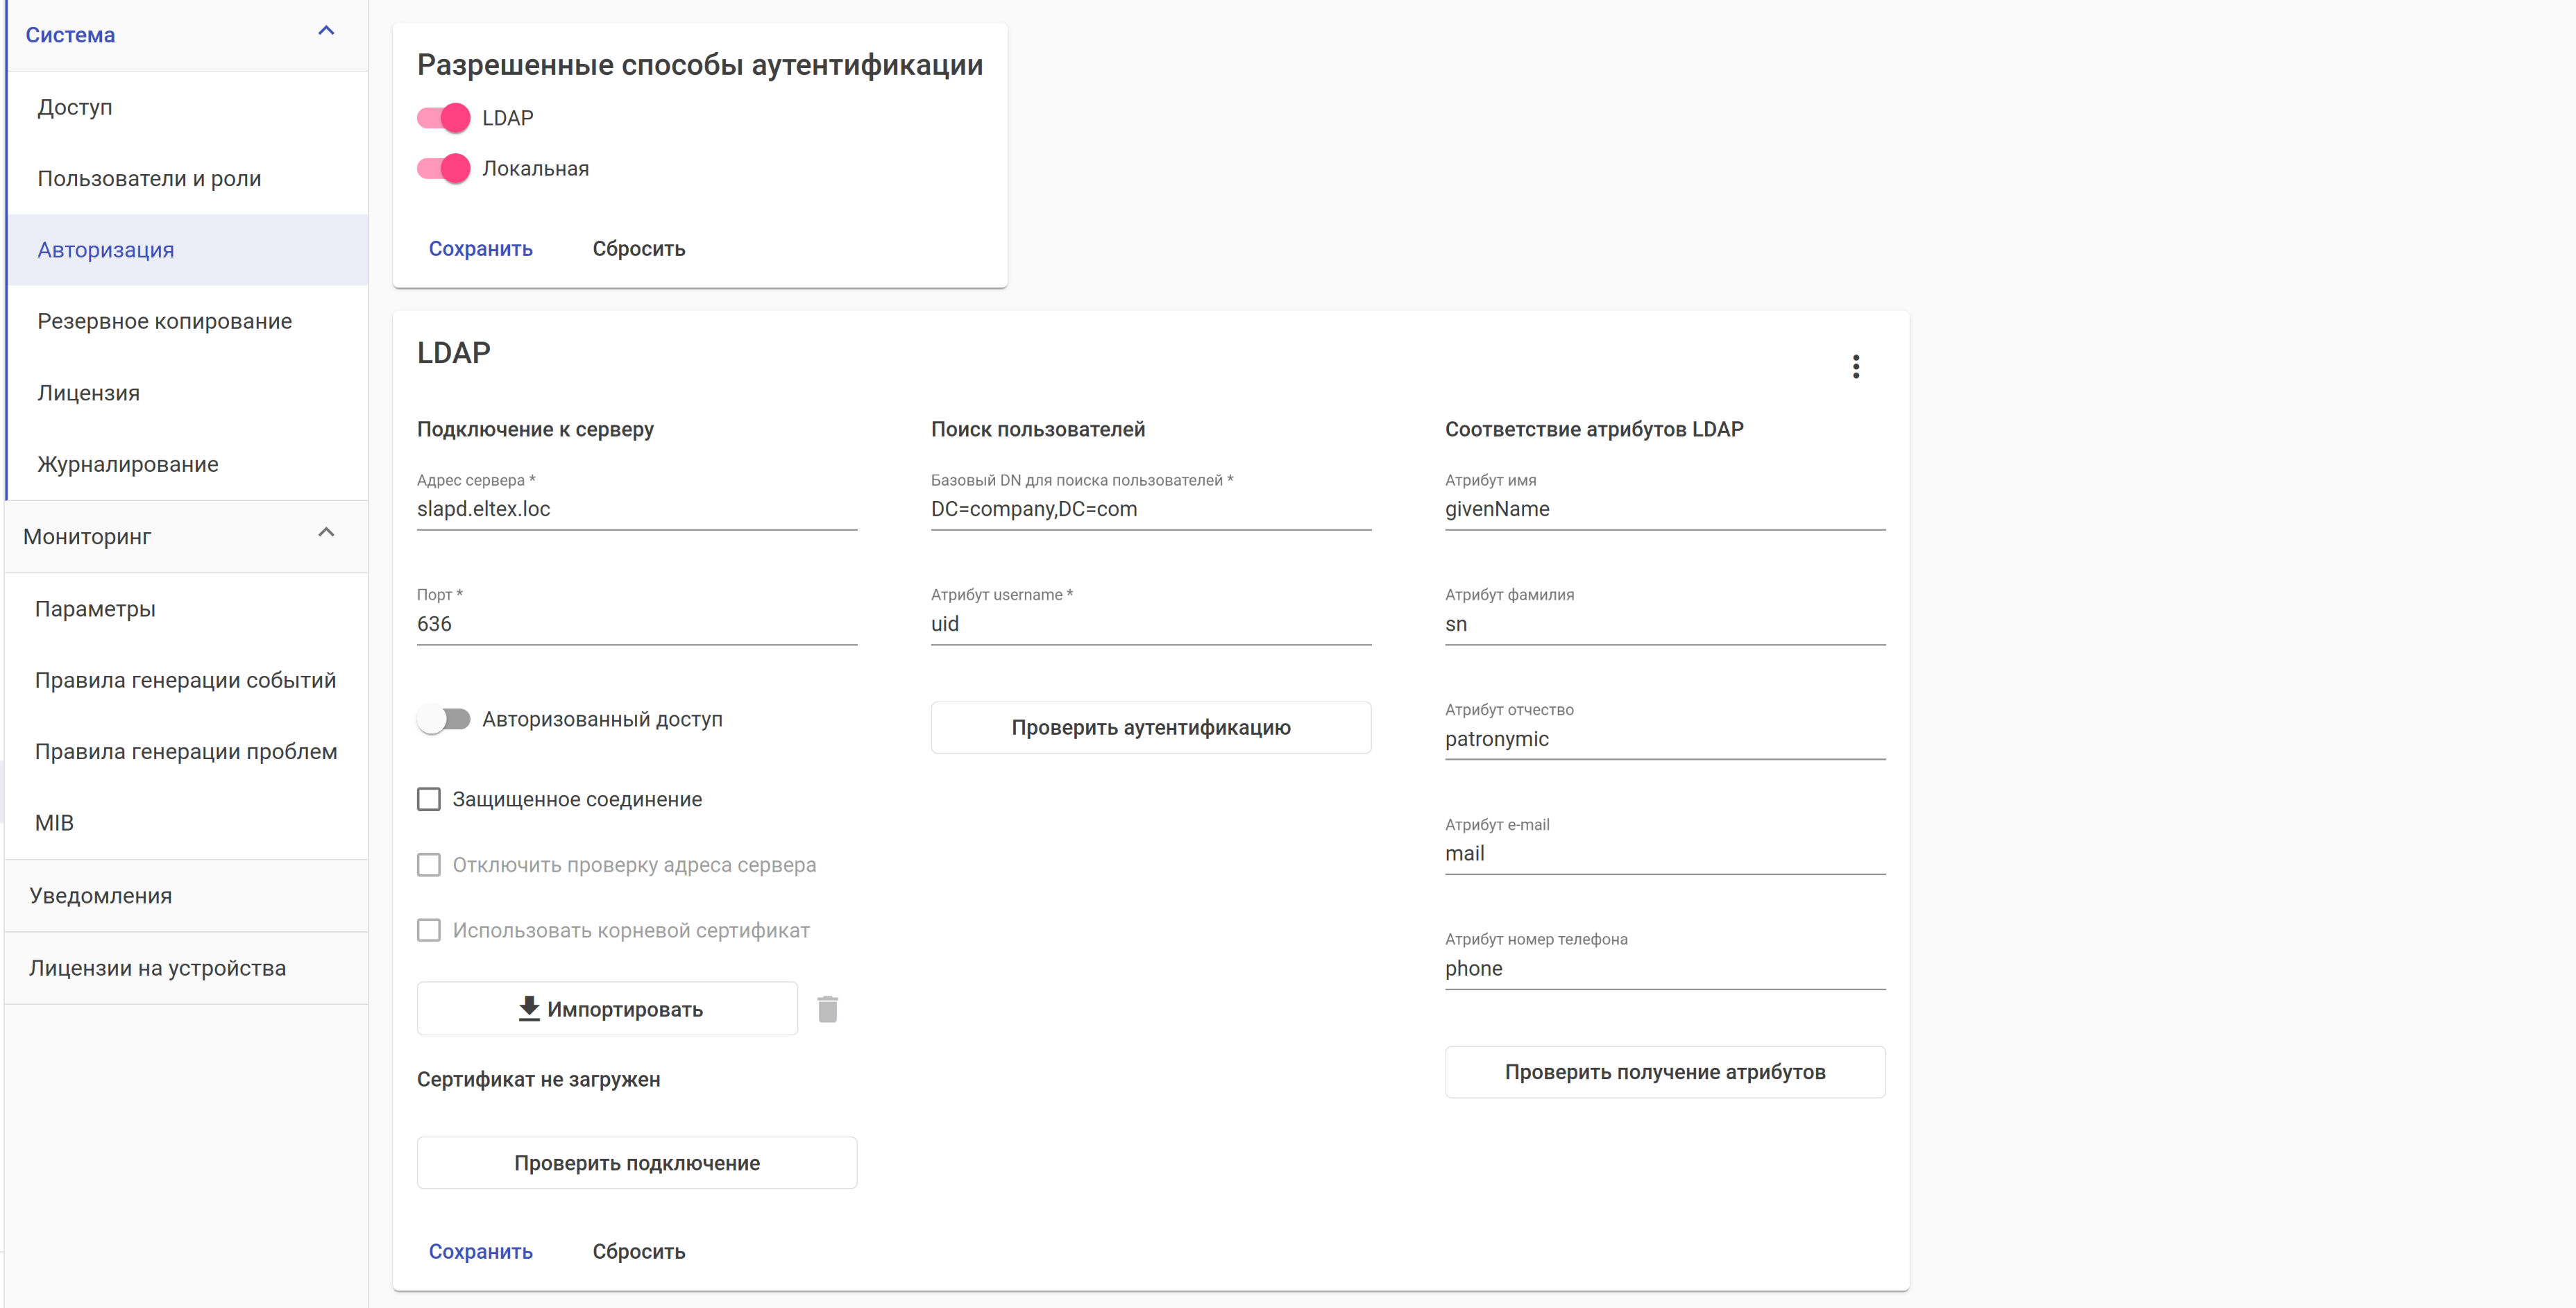The width and height of the screenshot is (2576, 1308).
Task: Open Пользователи и роли menu item
Action: (149, 179)
